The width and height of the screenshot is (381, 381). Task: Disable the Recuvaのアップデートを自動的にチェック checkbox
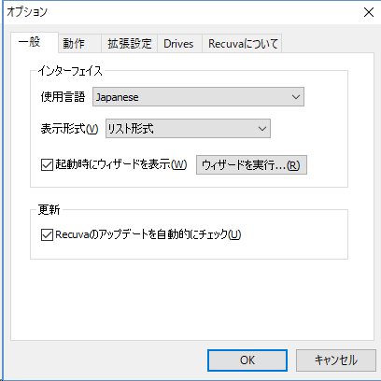(47, 234)
